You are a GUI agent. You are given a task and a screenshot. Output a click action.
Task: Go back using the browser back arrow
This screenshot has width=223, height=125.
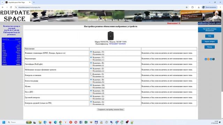(3, 7)
